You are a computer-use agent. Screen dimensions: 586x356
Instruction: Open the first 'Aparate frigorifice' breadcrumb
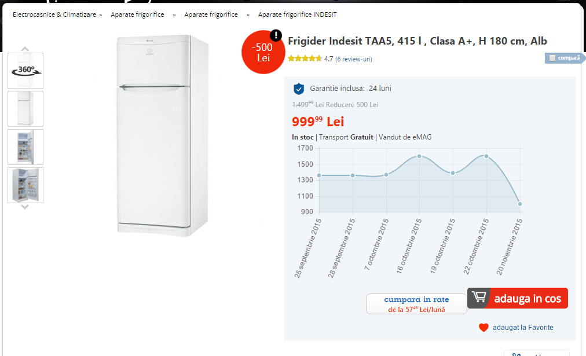(x=137, y=14)
